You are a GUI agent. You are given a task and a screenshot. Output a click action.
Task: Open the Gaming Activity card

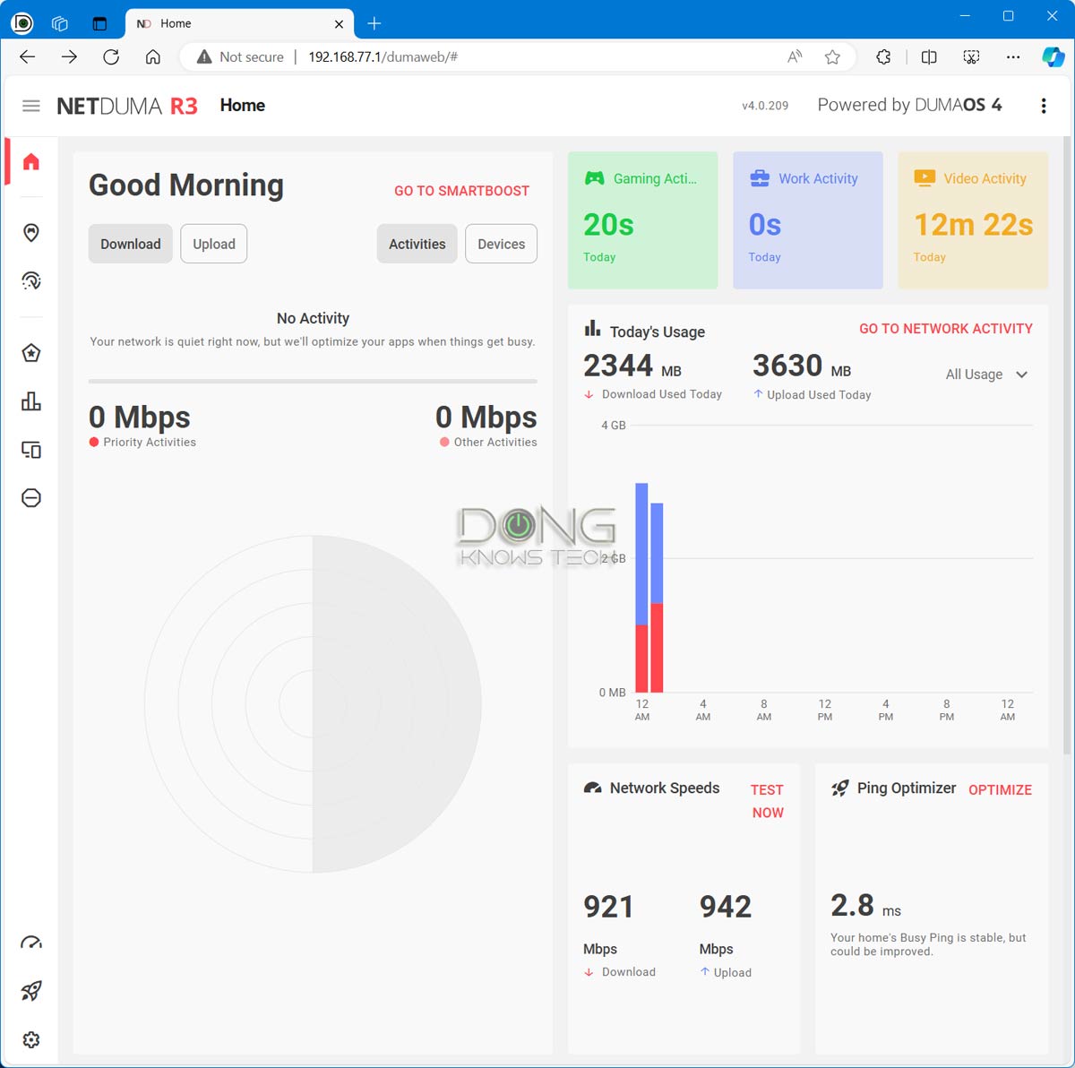coord(643,220)
